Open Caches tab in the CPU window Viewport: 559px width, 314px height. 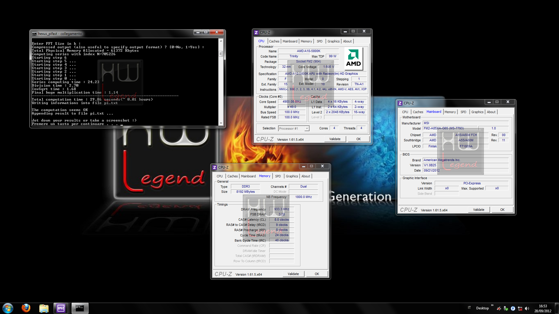[x=274, y=41]
